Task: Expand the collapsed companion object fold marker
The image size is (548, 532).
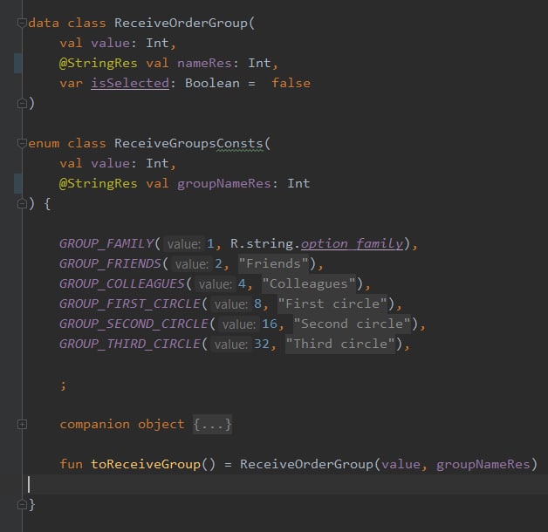Action: (x=22, y=424)
